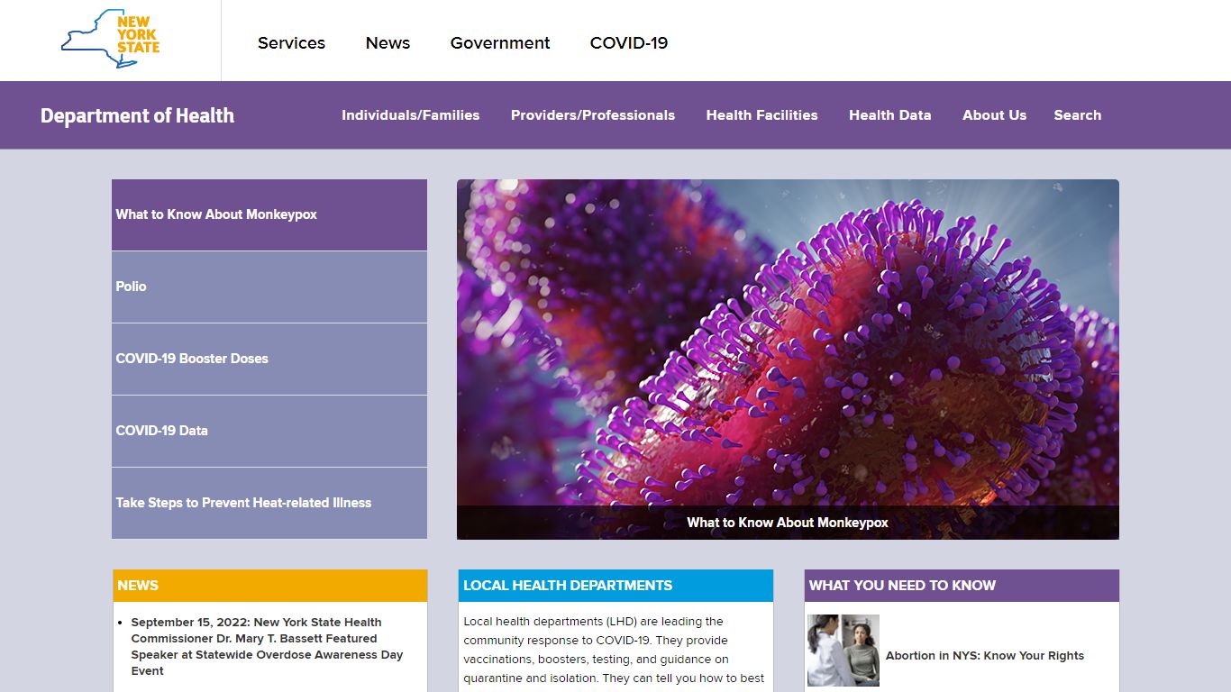Select Take Steps to Prevent Heat-related Illness
Image resolution: width=1231 pixels, height=692 pixels.
point(269,503)
